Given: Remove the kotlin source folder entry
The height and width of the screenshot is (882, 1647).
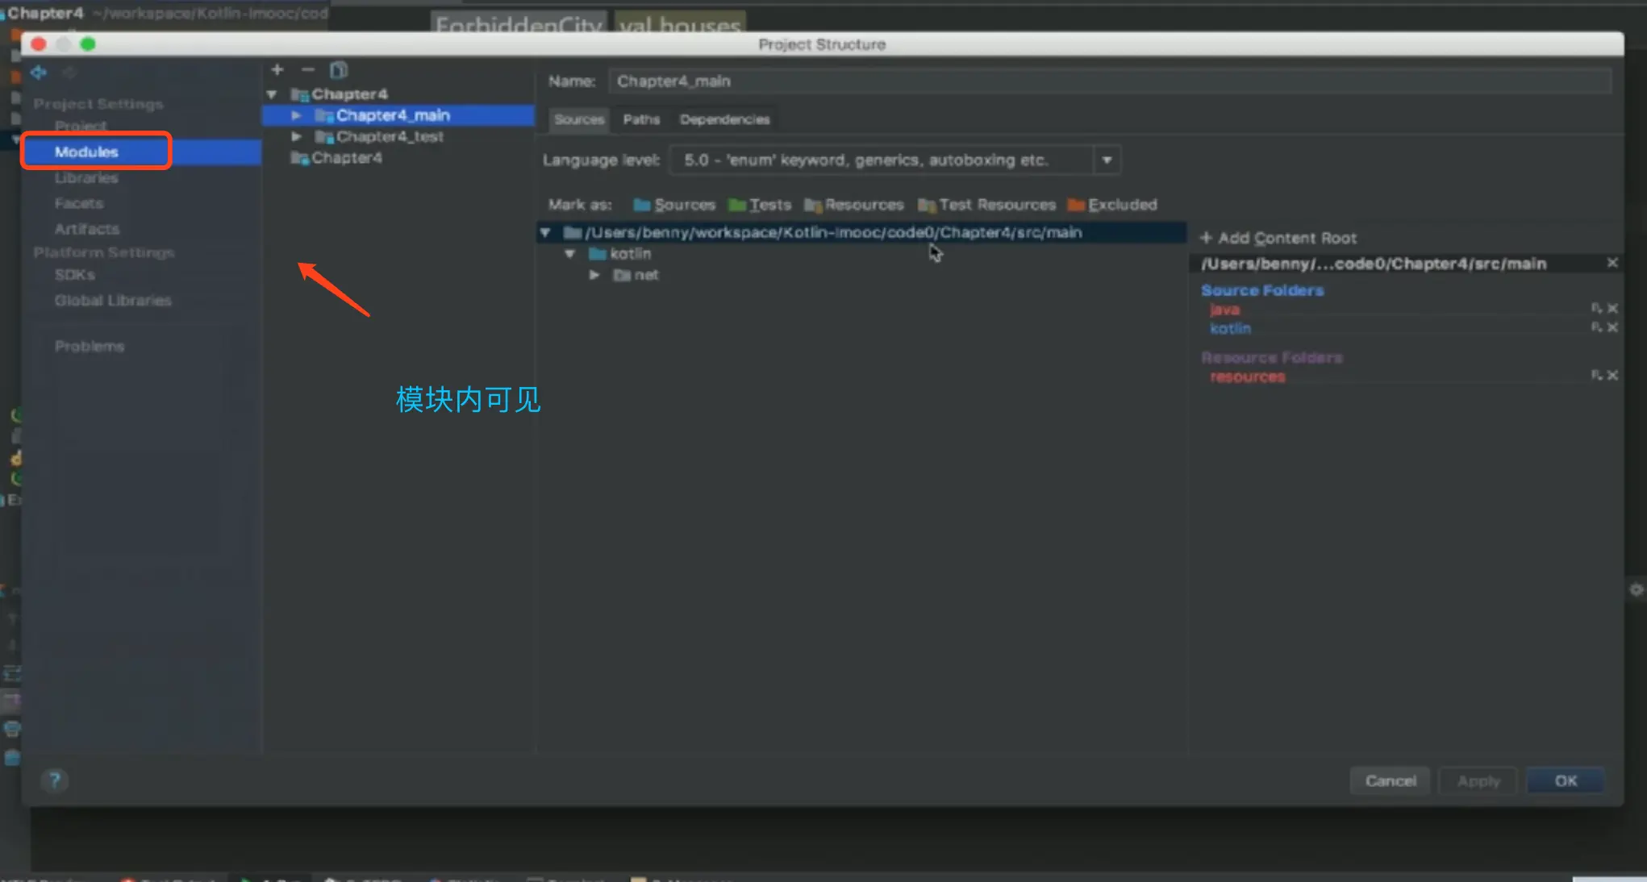Looking at the screenshot, I should coord(1612,327).
